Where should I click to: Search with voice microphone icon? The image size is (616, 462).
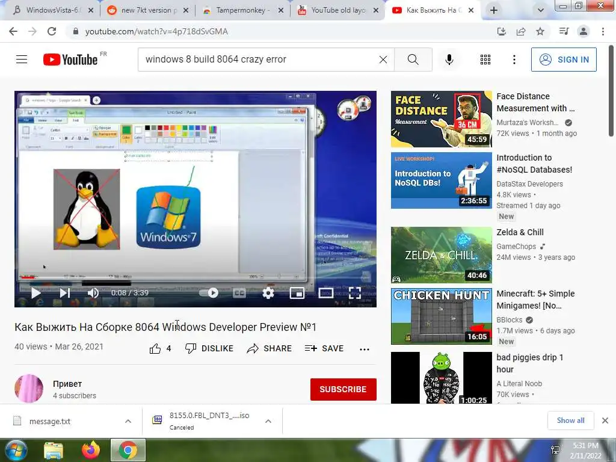(x=449, y=60)
